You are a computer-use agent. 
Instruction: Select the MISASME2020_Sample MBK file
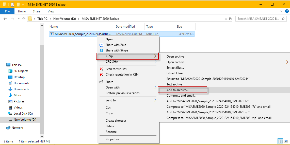122,34
